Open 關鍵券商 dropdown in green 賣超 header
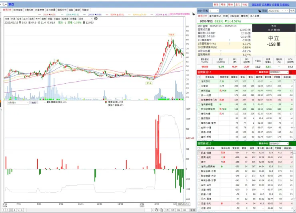296x213 pixels. click(x=279, y=144)
